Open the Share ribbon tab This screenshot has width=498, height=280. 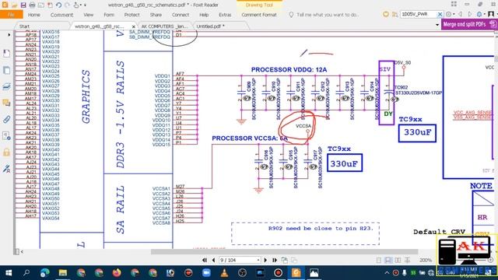click(x=156, y=15)
